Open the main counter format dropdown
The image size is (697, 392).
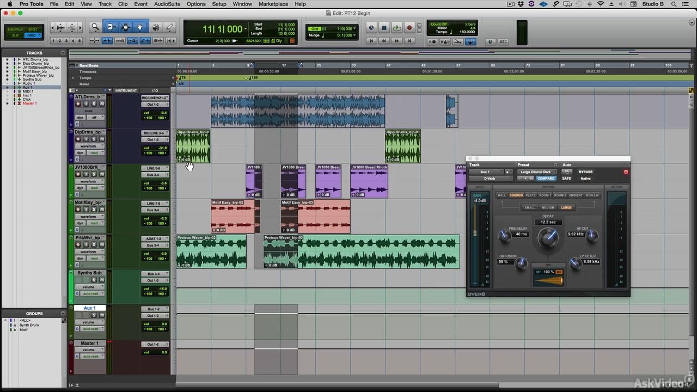[x=246, y=29]
